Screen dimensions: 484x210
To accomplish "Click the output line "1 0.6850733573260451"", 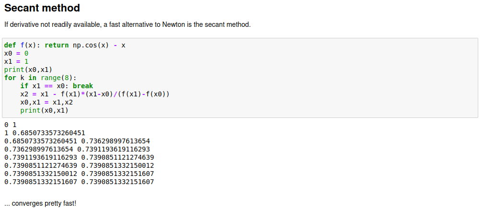I will (45, 133).
